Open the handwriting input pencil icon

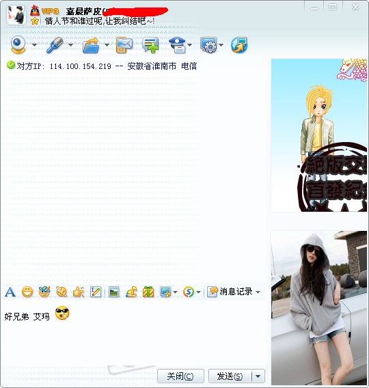(96, 292)
